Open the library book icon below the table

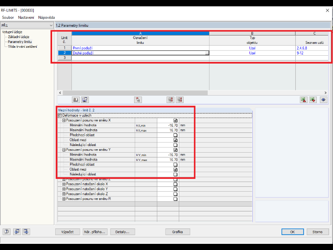(x=76, y=100)
